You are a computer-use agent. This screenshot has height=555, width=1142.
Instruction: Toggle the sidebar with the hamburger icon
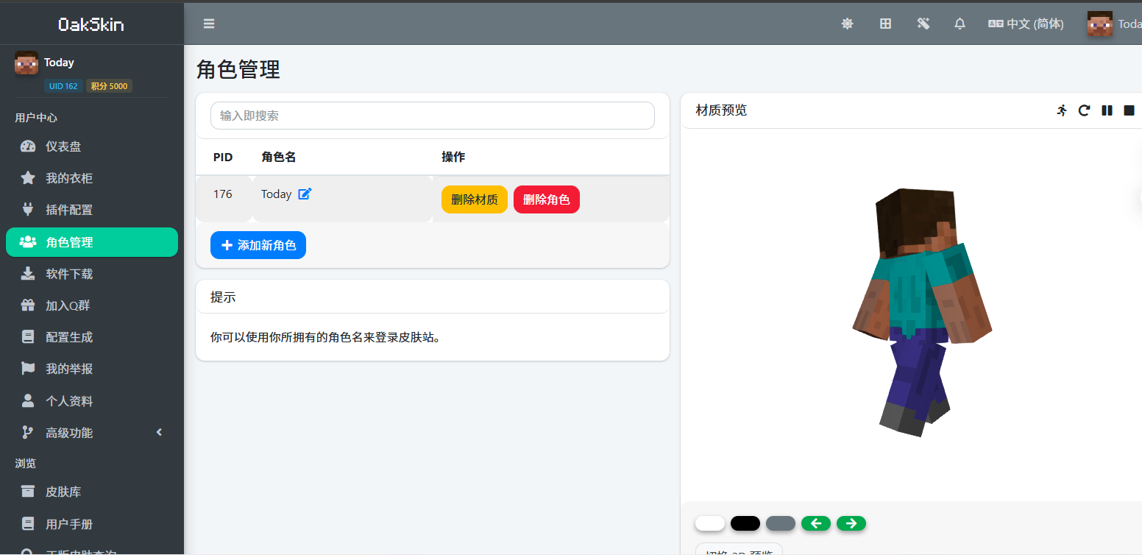(x=209, y=24)
